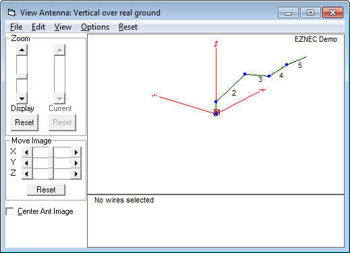
Task: Click Reset button under Current zoom
Action: tap(62, 122)
